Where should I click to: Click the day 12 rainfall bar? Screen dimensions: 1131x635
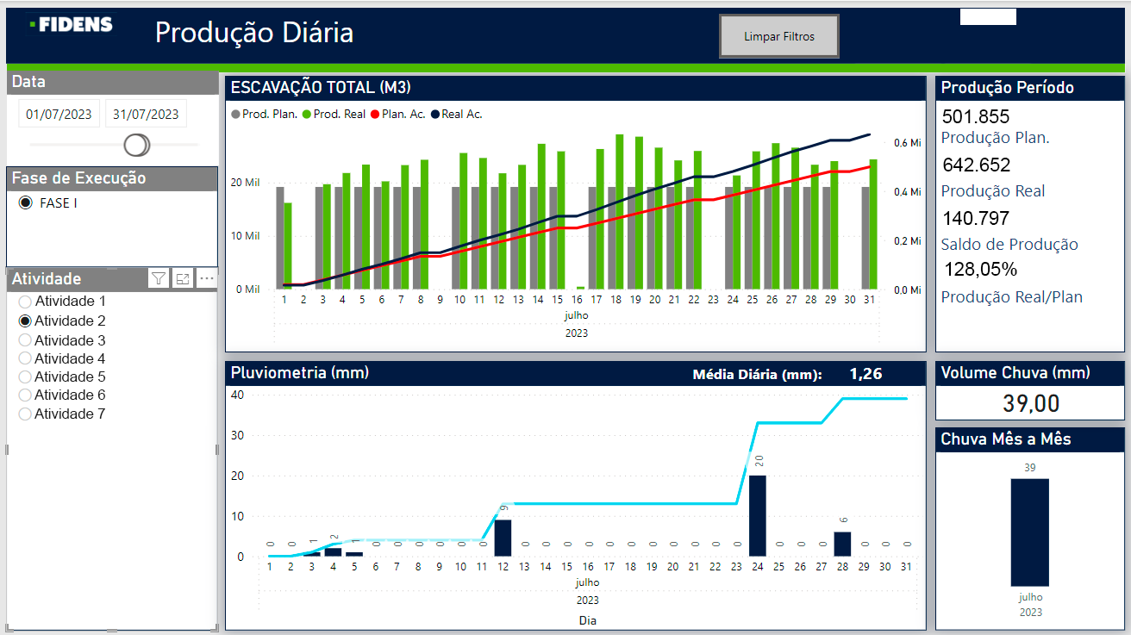[503, 538]
